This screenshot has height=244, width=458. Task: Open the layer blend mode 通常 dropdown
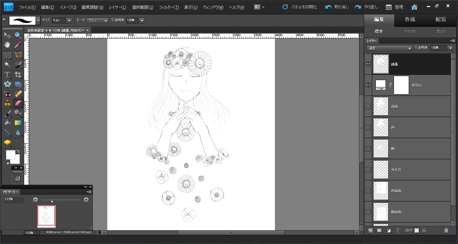[390, 48]
